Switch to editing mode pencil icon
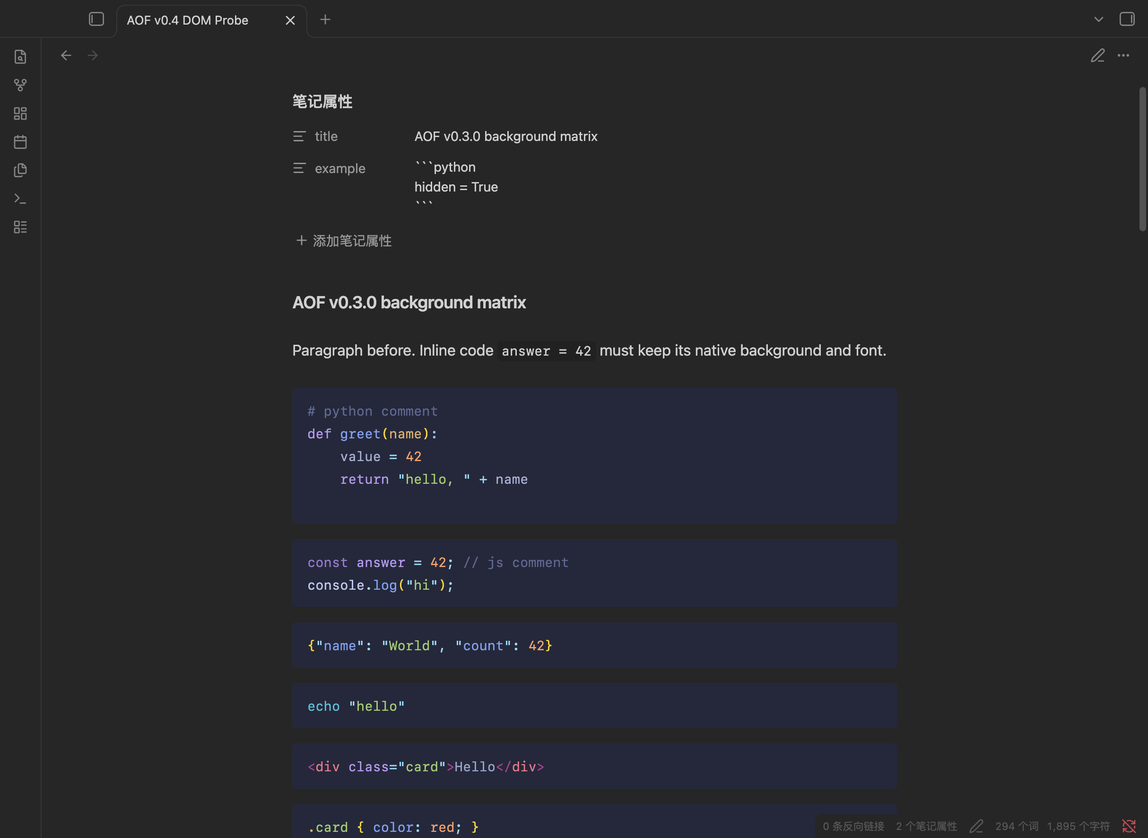This screenshot has height=838, width=1148. coord(1098,55)
